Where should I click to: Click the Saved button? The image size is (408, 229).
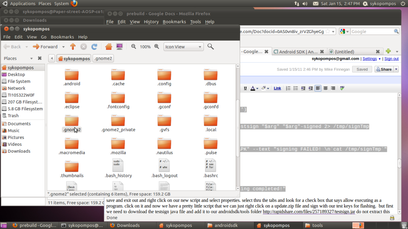[362, 69]
